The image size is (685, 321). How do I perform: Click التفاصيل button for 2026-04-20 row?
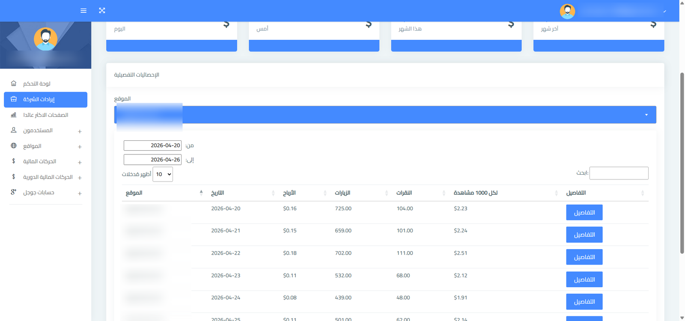pyautogui.click(x=584, y=212)
